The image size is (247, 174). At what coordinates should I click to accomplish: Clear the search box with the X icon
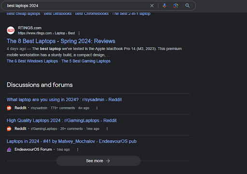tap(152, 6)
